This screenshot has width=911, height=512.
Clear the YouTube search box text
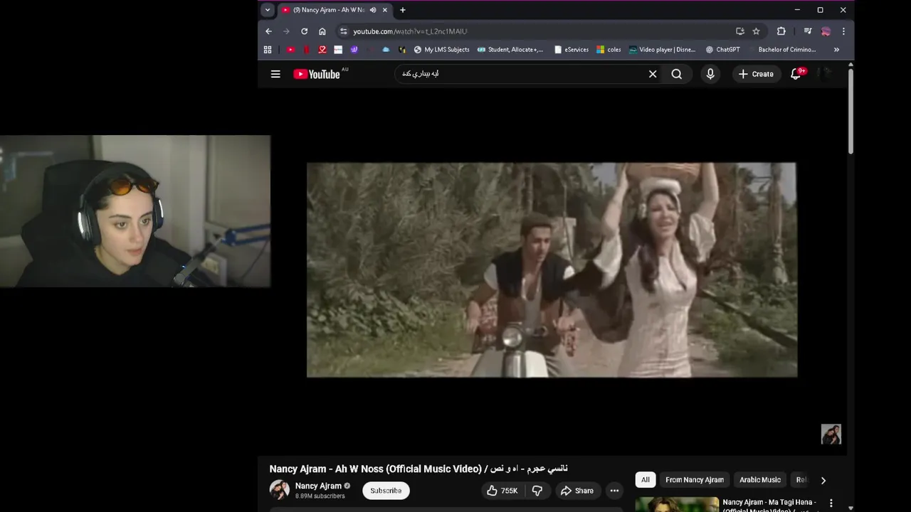(653, 74)
